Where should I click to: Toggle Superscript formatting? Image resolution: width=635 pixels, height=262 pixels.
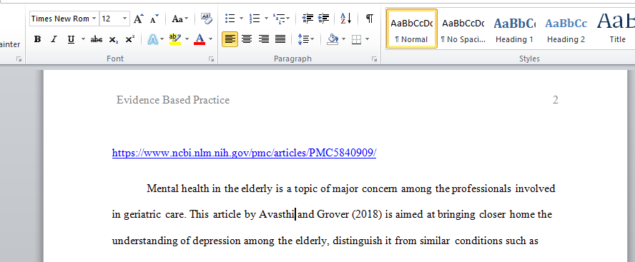point(129,39)
